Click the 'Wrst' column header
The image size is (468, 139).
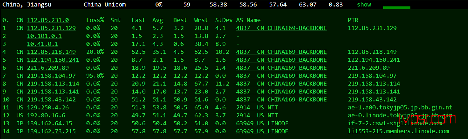(x=201, y=20)
